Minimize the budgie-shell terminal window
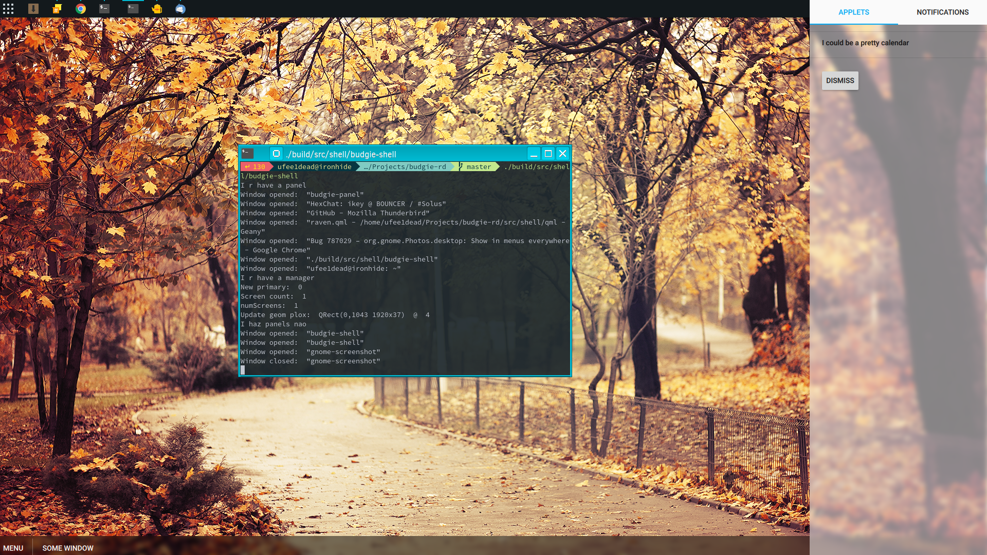Image resolution: width=987 pixels, height=555 pixels. click(534, 154)
